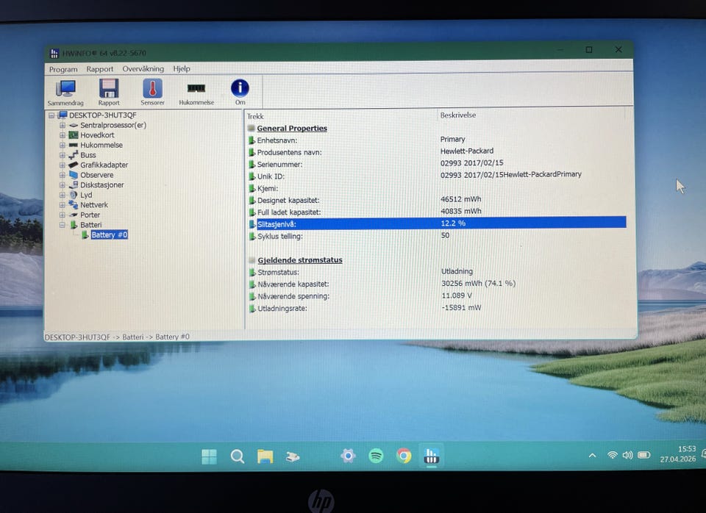Select the highlighted Slitasjenivå row
This screenshot has height=513, width=706.
click(437, 223)
